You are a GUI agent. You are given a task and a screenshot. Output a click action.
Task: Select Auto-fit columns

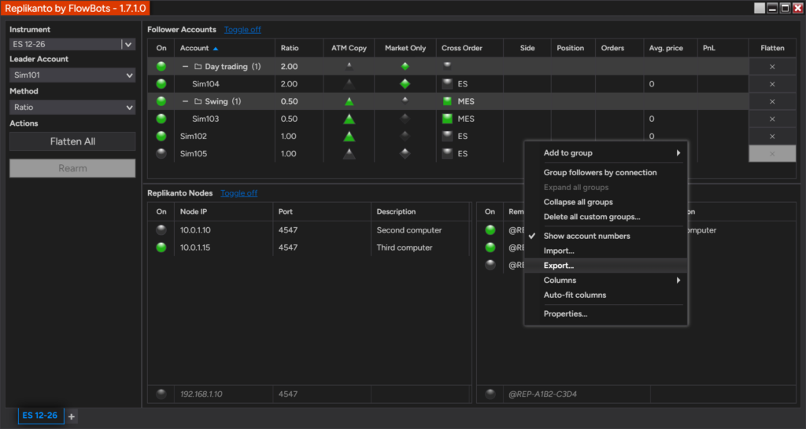(x=605, y=295)
